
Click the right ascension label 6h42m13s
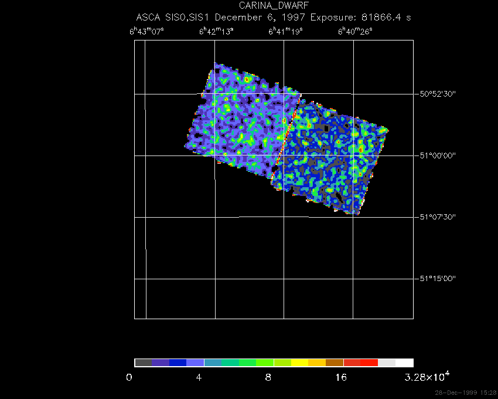[216, 31]
